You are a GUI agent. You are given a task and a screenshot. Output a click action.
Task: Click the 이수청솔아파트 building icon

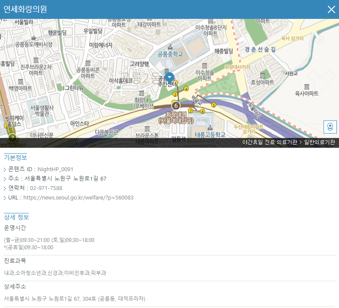click(x=205, y=66)
